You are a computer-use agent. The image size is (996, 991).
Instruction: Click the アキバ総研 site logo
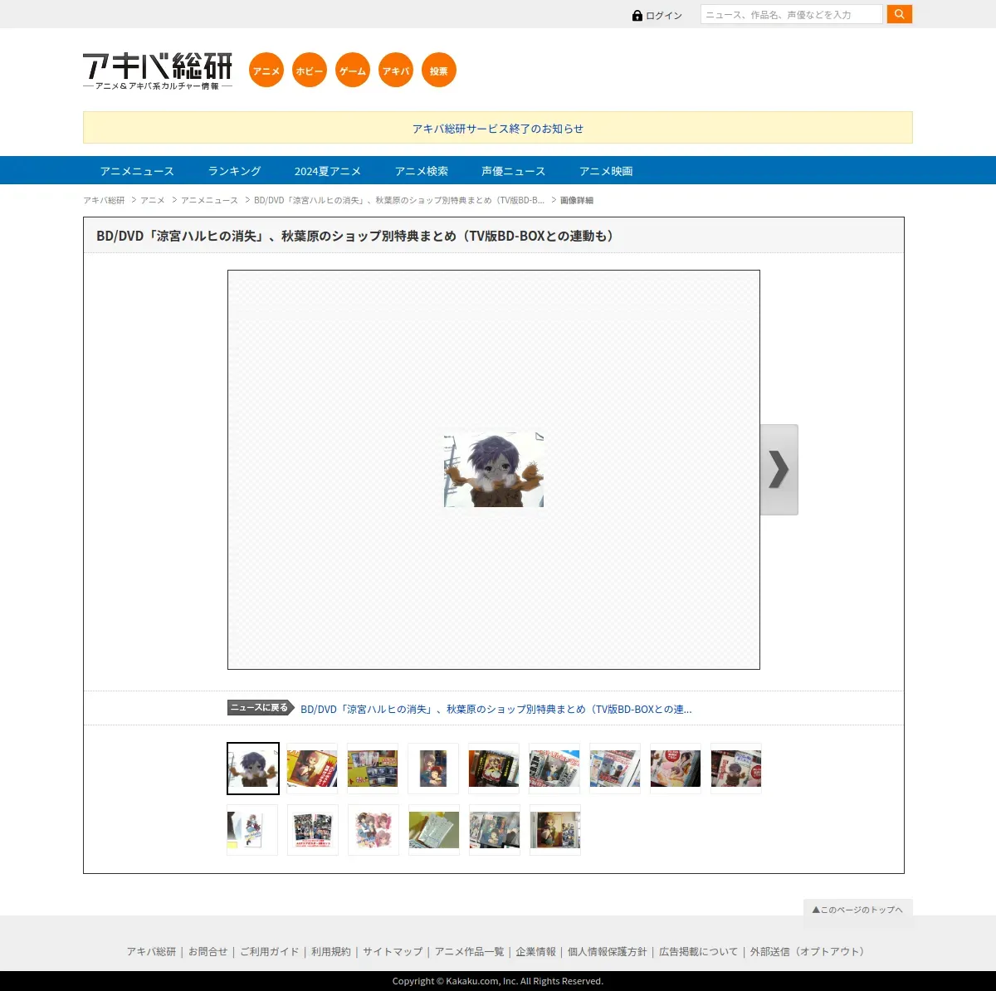[158, 71]
